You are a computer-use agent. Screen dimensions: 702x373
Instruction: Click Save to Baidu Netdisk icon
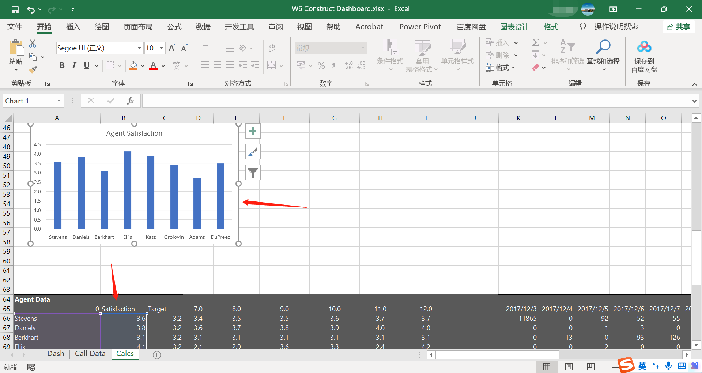click(644, 47)
